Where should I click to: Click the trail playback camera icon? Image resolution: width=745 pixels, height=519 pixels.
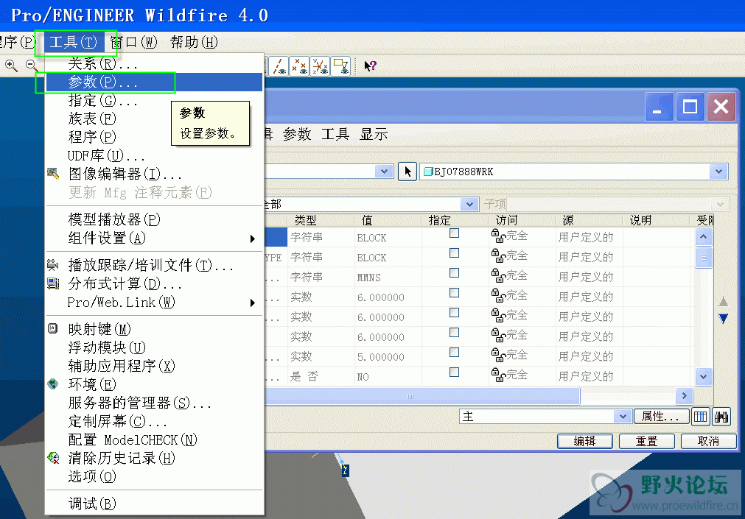[53, 265]
